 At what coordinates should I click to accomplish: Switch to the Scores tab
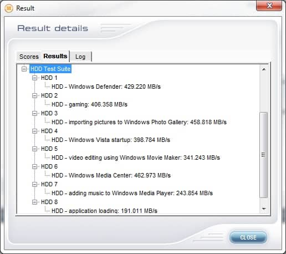click(x=29, y=57)
